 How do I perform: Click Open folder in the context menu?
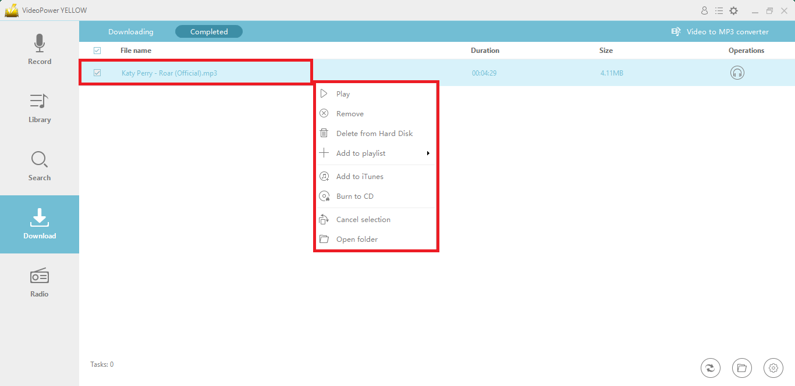point(376,239)
